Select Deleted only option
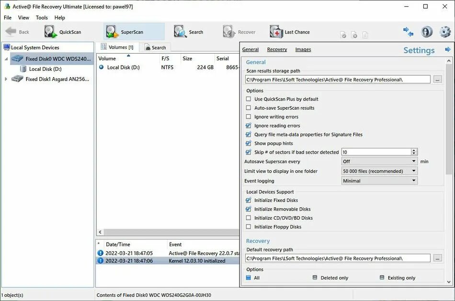 tap(315, 278)
